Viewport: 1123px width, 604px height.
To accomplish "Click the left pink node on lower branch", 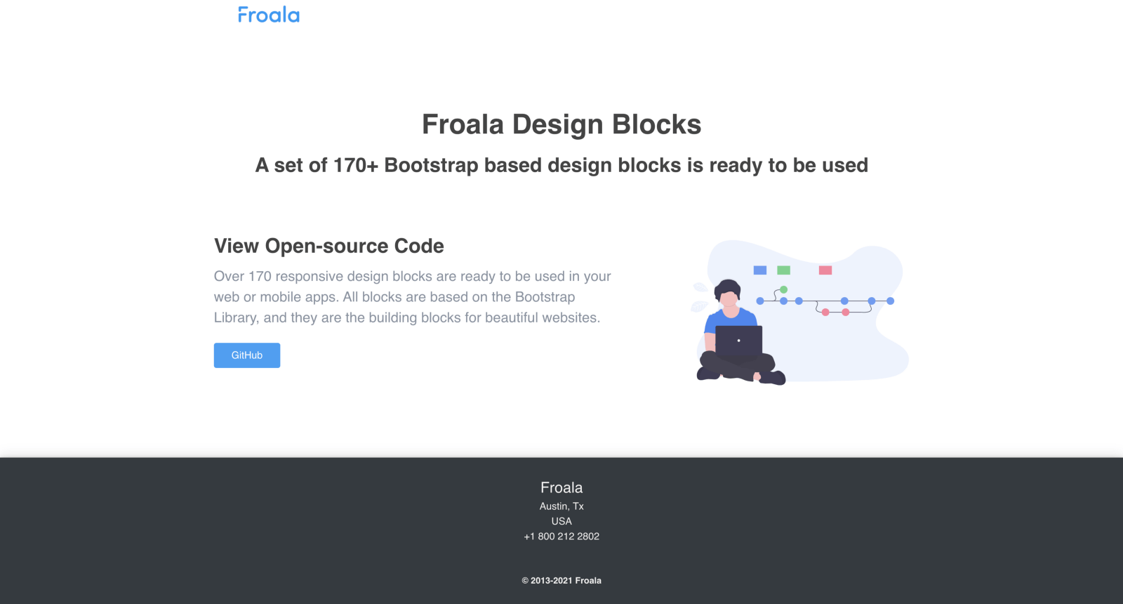I will 825,312.
